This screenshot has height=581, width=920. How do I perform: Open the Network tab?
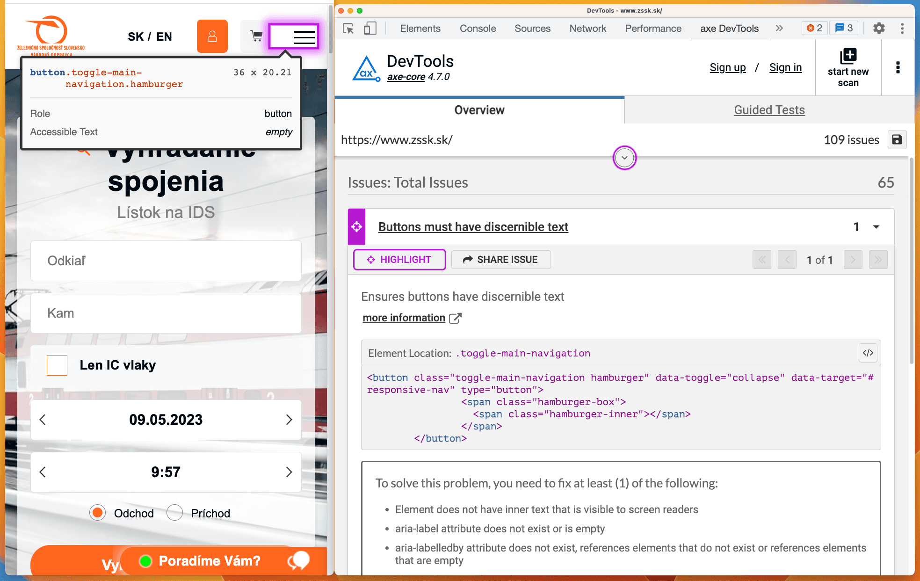click(587, 29)
